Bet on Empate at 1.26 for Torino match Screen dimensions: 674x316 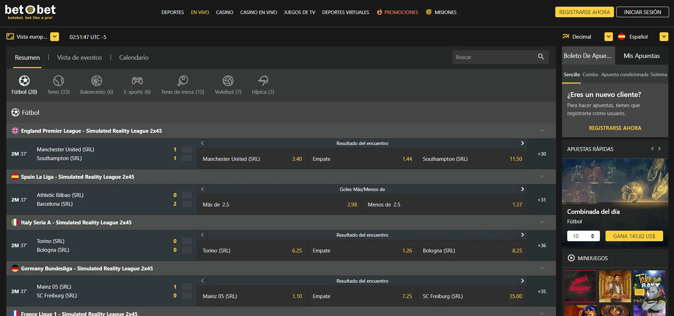(362, 251)
